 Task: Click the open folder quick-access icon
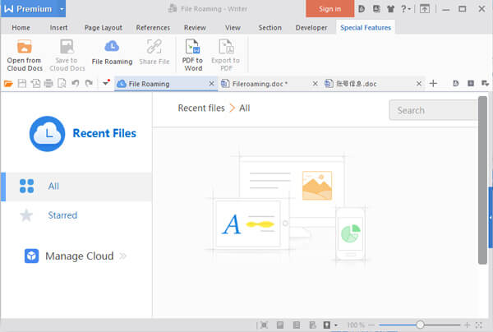coord(8,84)
